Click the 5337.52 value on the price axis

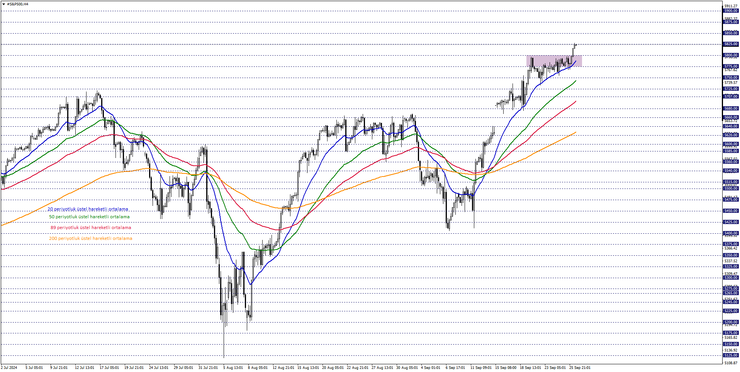click(731, 261)
